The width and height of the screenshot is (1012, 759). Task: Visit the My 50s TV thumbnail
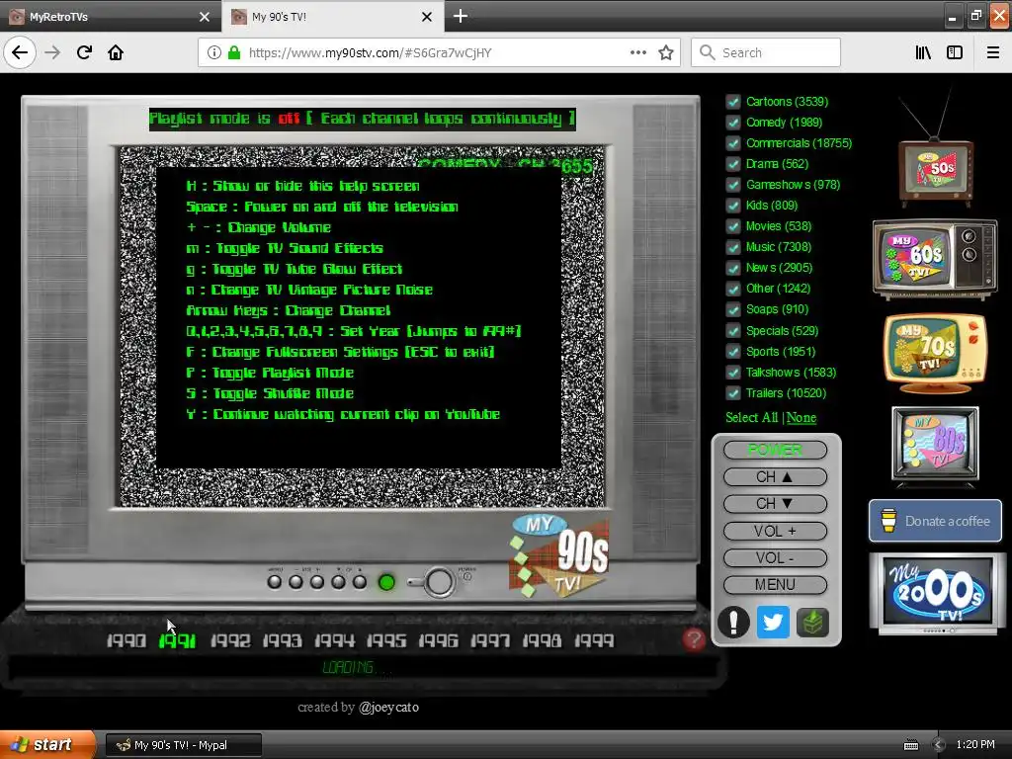click(936, 169)
